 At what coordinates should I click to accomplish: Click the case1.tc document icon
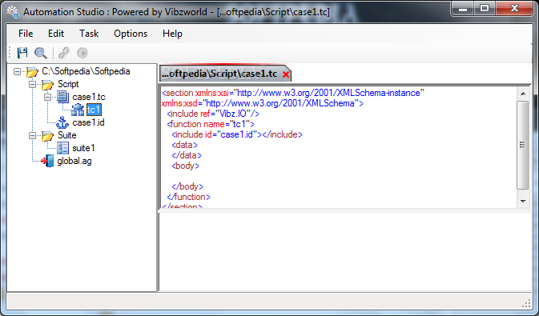coord(62,98)
